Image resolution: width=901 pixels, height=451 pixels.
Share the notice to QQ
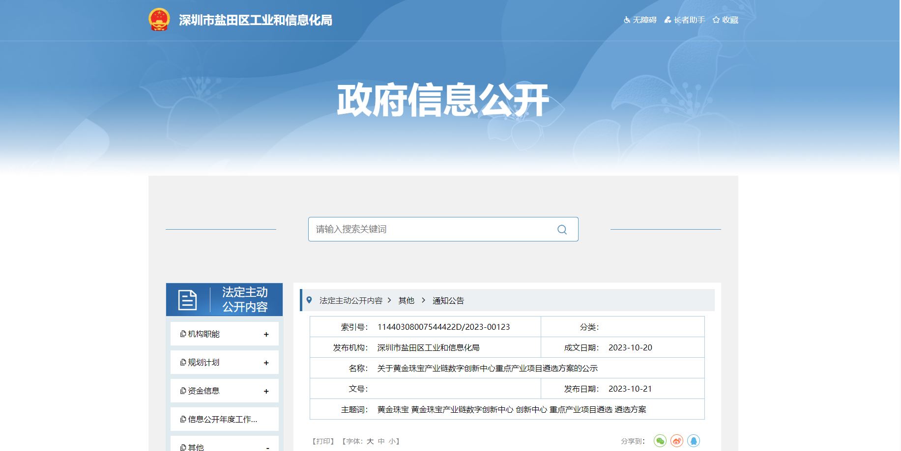click(x=693, y=441)
